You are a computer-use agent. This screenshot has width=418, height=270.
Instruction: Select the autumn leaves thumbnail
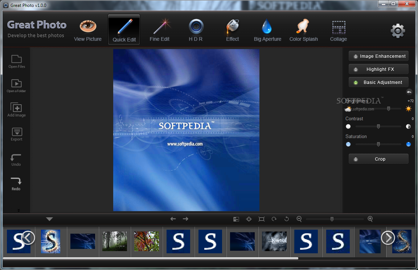pyautogui.click(x=147, y=241)
